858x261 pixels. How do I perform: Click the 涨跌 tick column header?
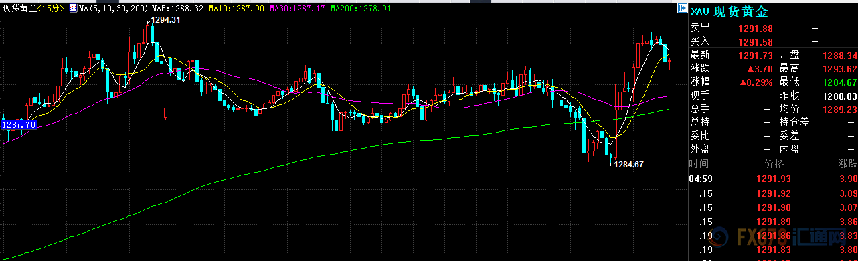847,163
